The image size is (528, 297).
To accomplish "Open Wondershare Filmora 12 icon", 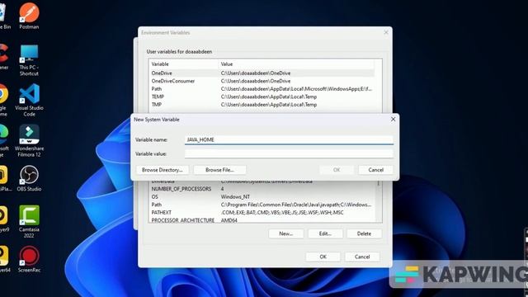I will click(x=29, y=141).
